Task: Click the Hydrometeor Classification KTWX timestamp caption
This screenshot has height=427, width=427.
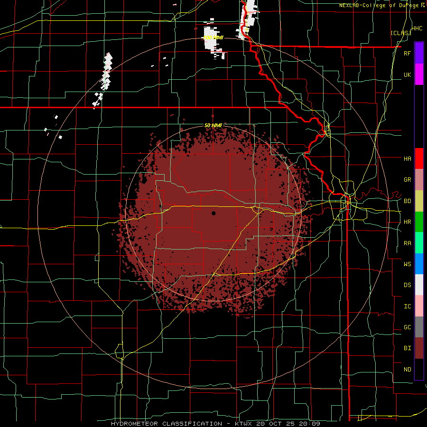Action: pos(215,424)
